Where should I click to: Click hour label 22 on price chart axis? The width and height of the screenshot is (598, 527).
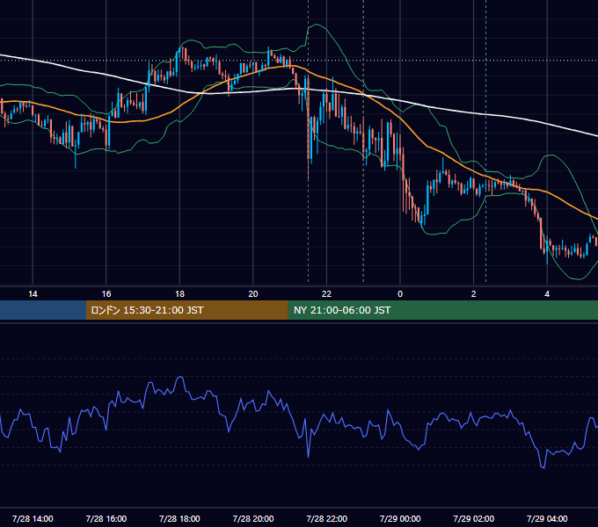pos(326,294)
